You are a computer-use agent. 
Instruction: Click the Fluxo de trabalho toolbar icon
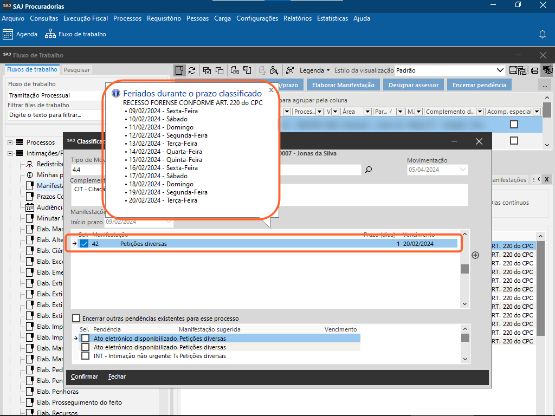[x=50, y=34]
